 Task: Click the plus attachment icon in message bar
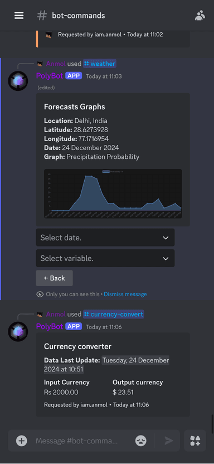22,441
